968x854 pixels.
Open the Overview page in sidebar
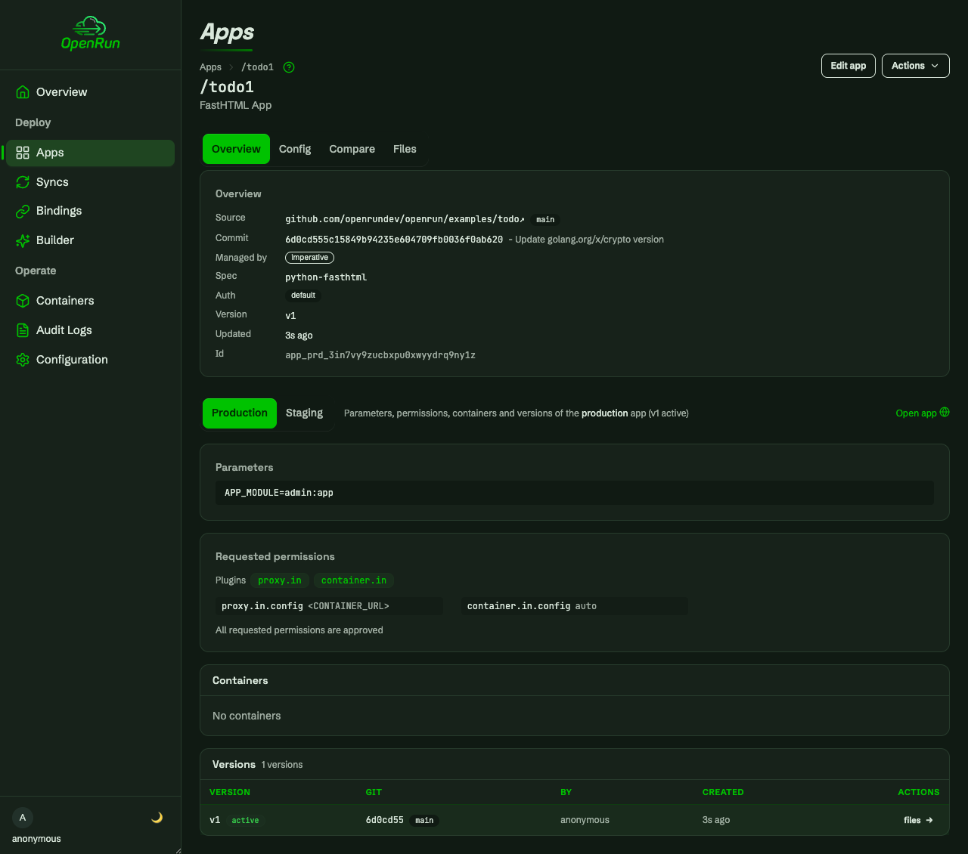[x=90, y=92]
